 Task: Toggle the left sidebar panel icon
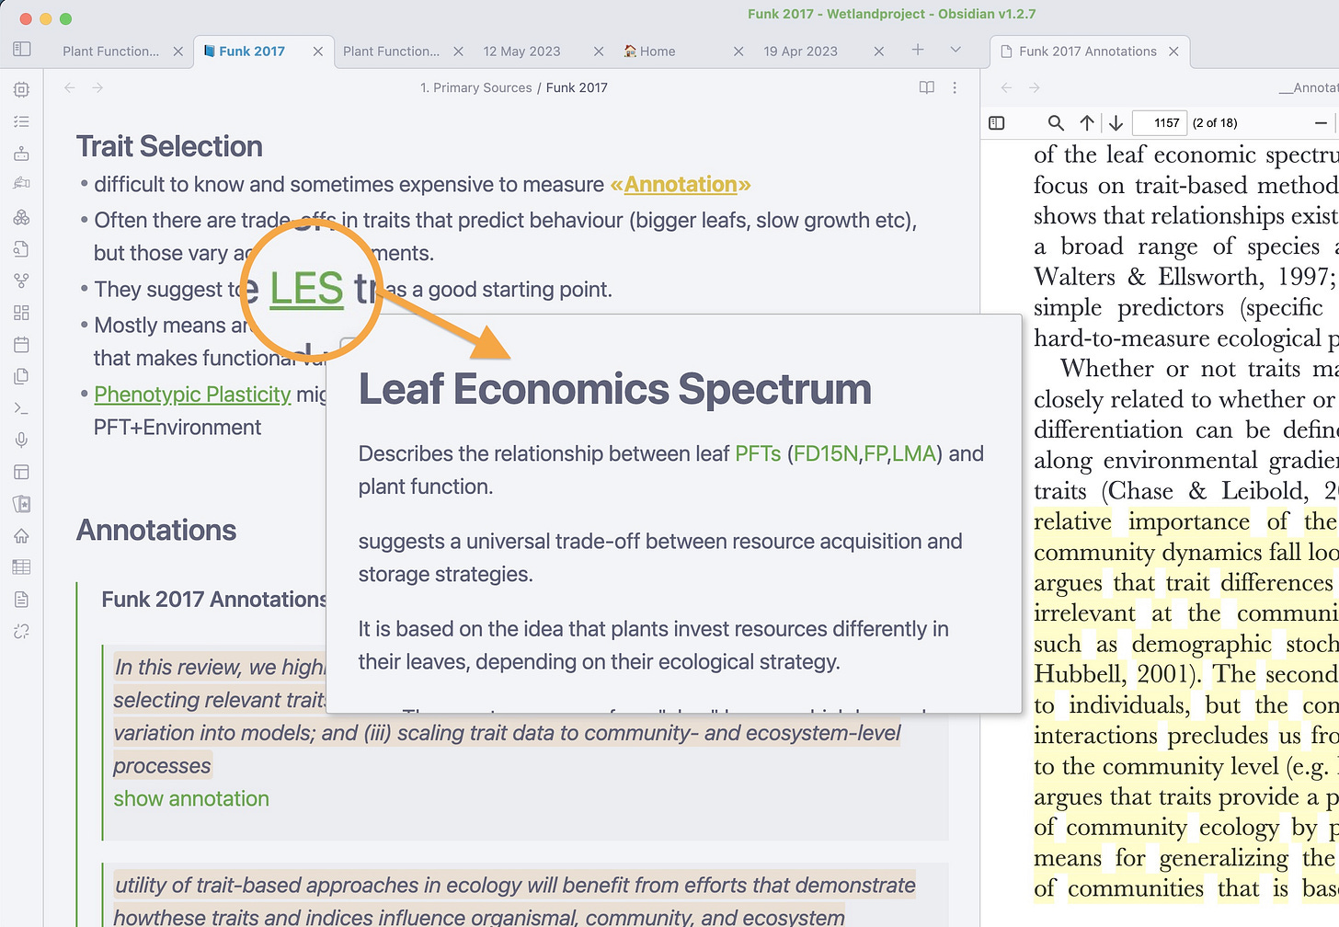coord(22,50)
